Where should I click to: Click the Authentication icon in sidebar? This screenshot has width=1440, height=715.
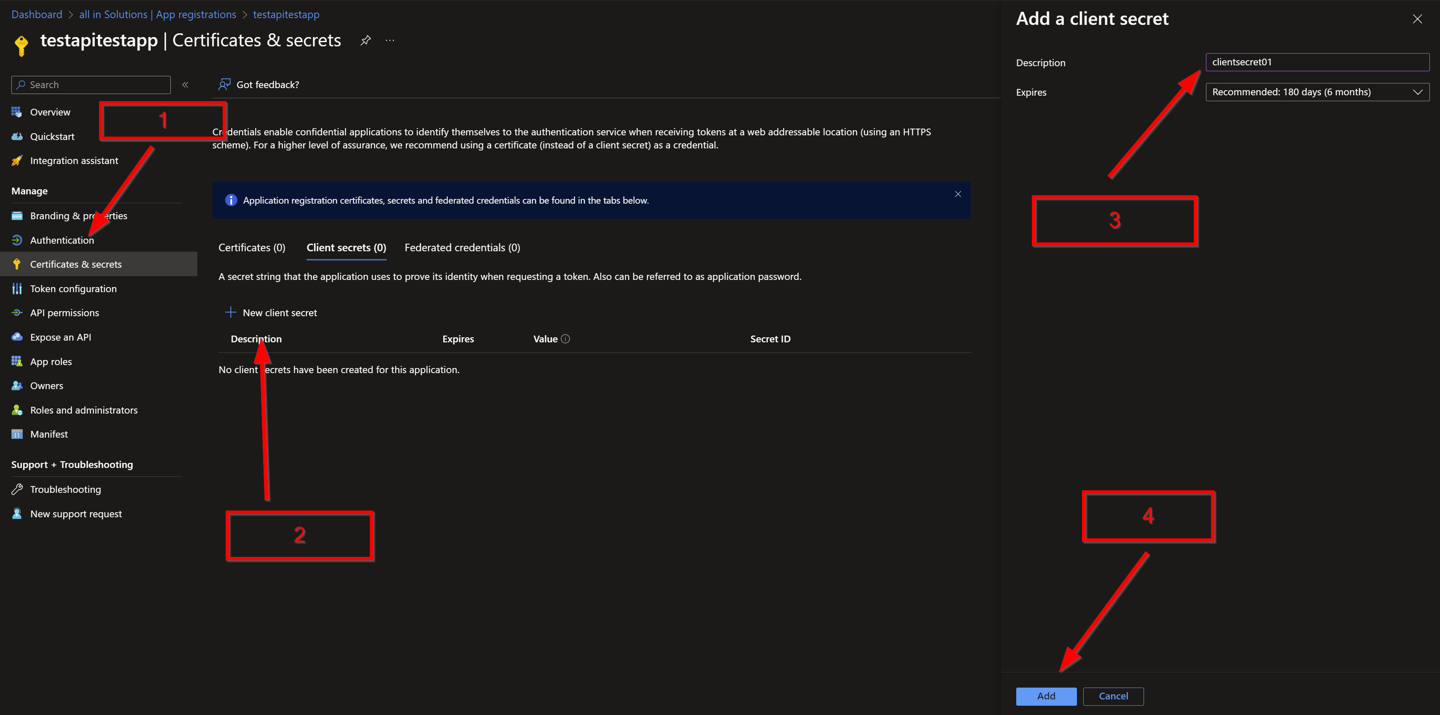tap(17, 240)
